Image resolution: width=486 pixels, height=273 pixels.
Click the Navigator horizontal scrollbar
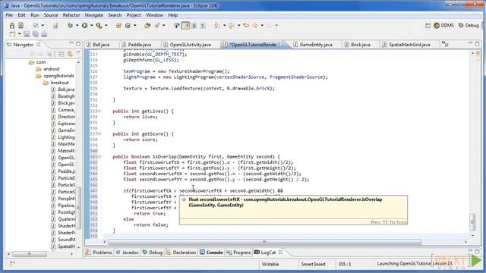pyautogui.click(x=30, y=254)
